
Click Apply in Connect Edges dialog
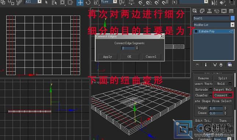[x=107, y=57]
